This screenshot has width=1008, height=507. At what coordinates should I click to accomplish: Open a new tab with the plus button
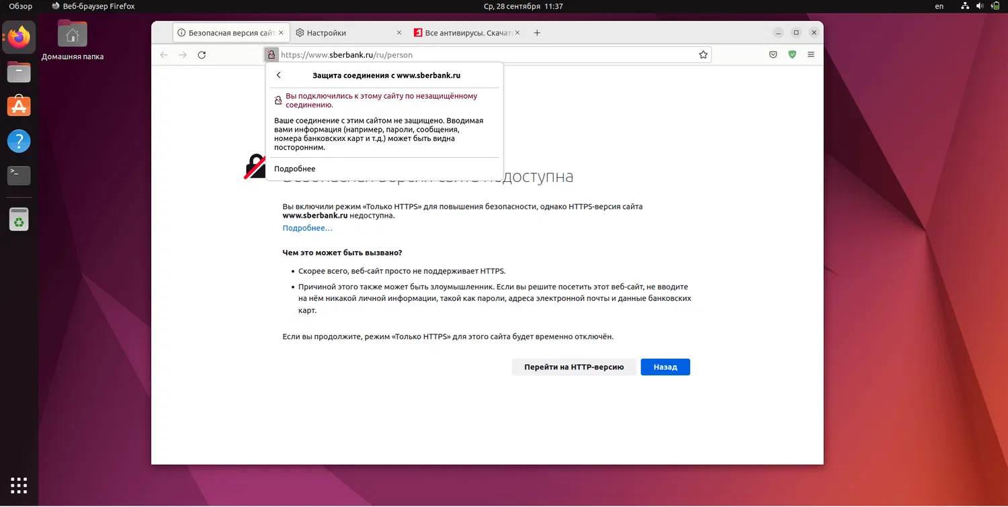(x=537, y=33)
